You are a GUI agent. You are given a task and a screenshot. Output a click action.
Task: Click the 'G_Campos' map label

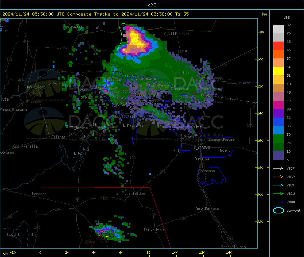[230, 99]
